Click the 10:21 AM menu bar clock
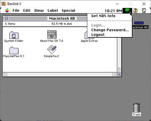Viewport: 151px width, 121px height. 113,11
